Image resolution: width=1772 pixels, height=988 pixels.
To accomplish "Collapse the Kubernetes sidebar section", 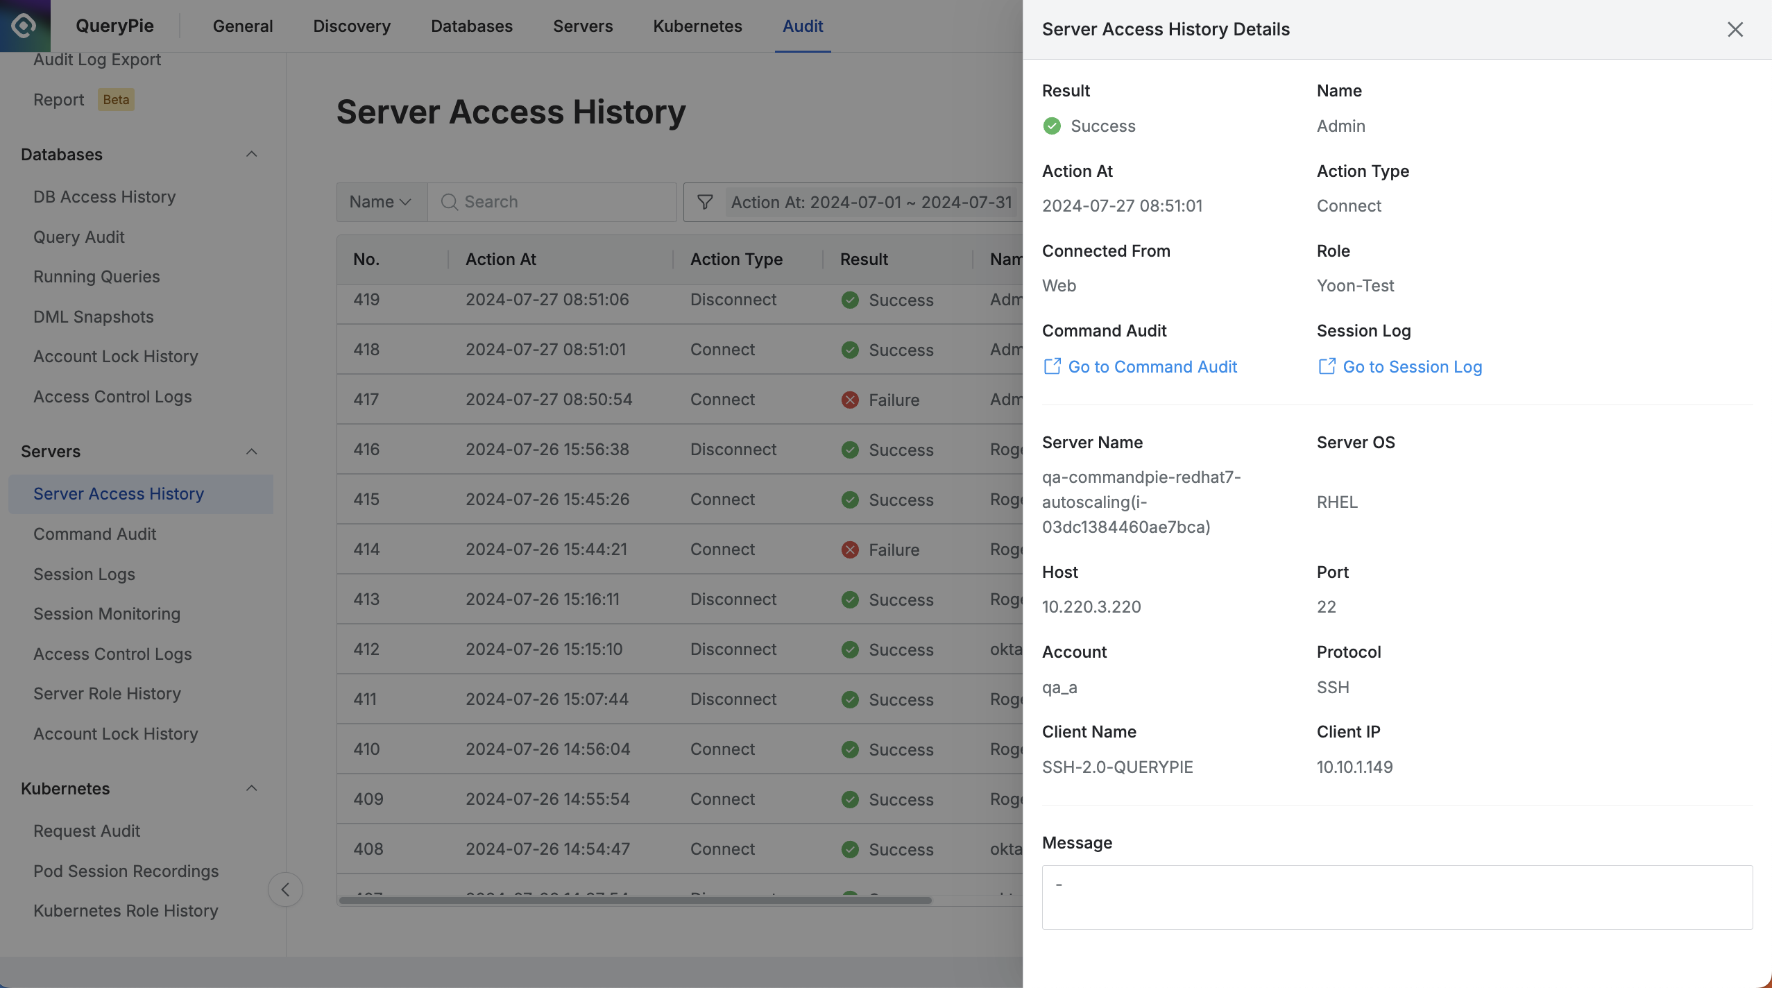I will [x=252, y=788].
